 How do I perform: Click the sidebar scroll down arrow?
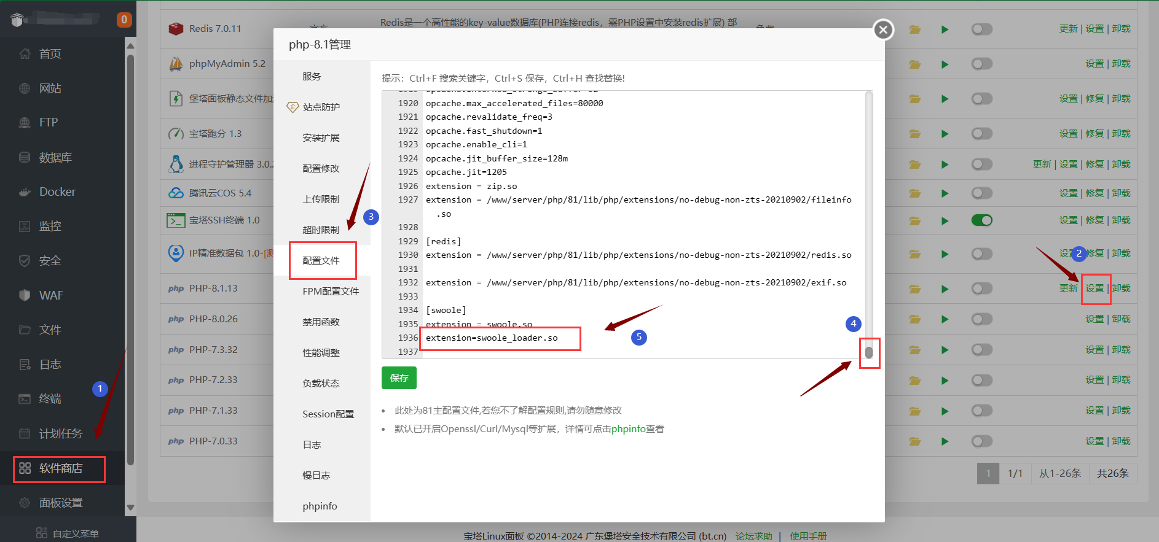pyautogui.click(x=130, y=508)
